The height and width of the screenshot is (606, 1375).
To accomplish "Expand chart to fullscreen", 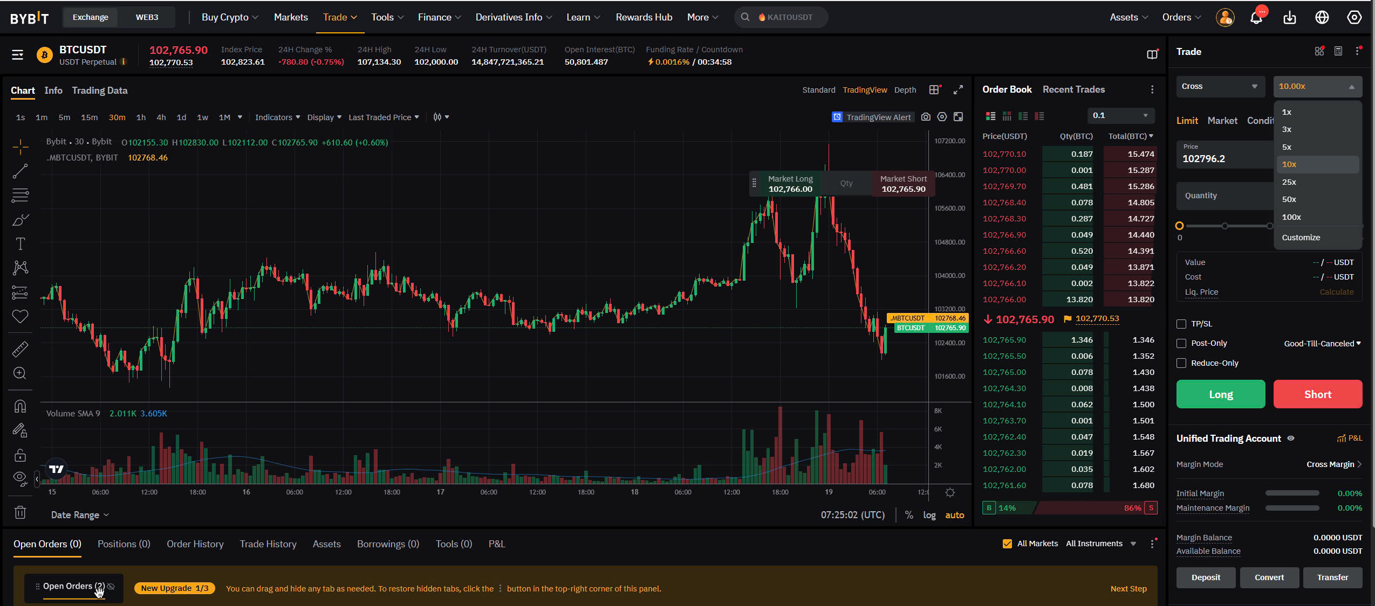I will point(958,90).
